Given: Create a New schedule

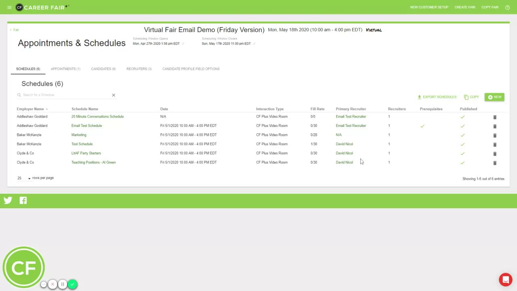Looking at the screenshot, I should click(494, 97).
